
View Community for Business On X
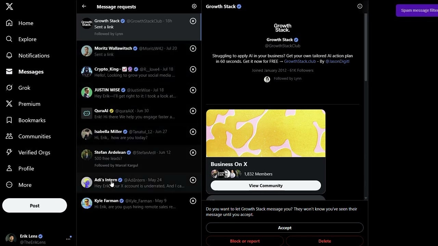[266, 186]
